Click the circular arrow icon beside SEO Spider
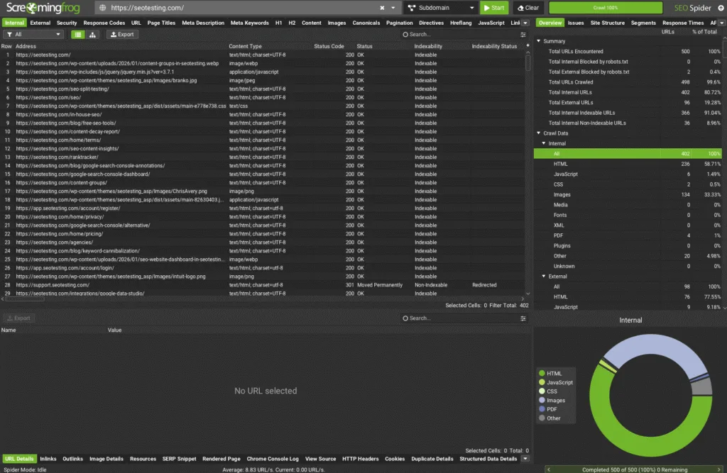This screenshot has width=727, height=473. pyautogui.click(x=721, y=8)
